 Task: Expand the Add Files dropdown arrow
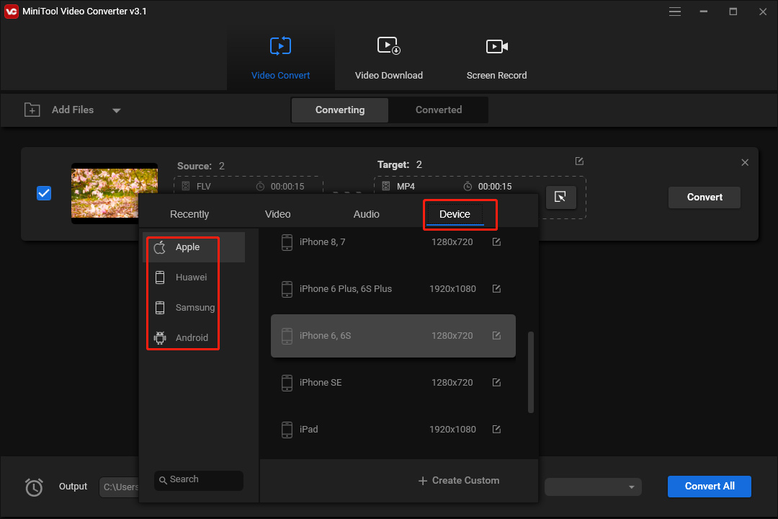coord(117,110)
